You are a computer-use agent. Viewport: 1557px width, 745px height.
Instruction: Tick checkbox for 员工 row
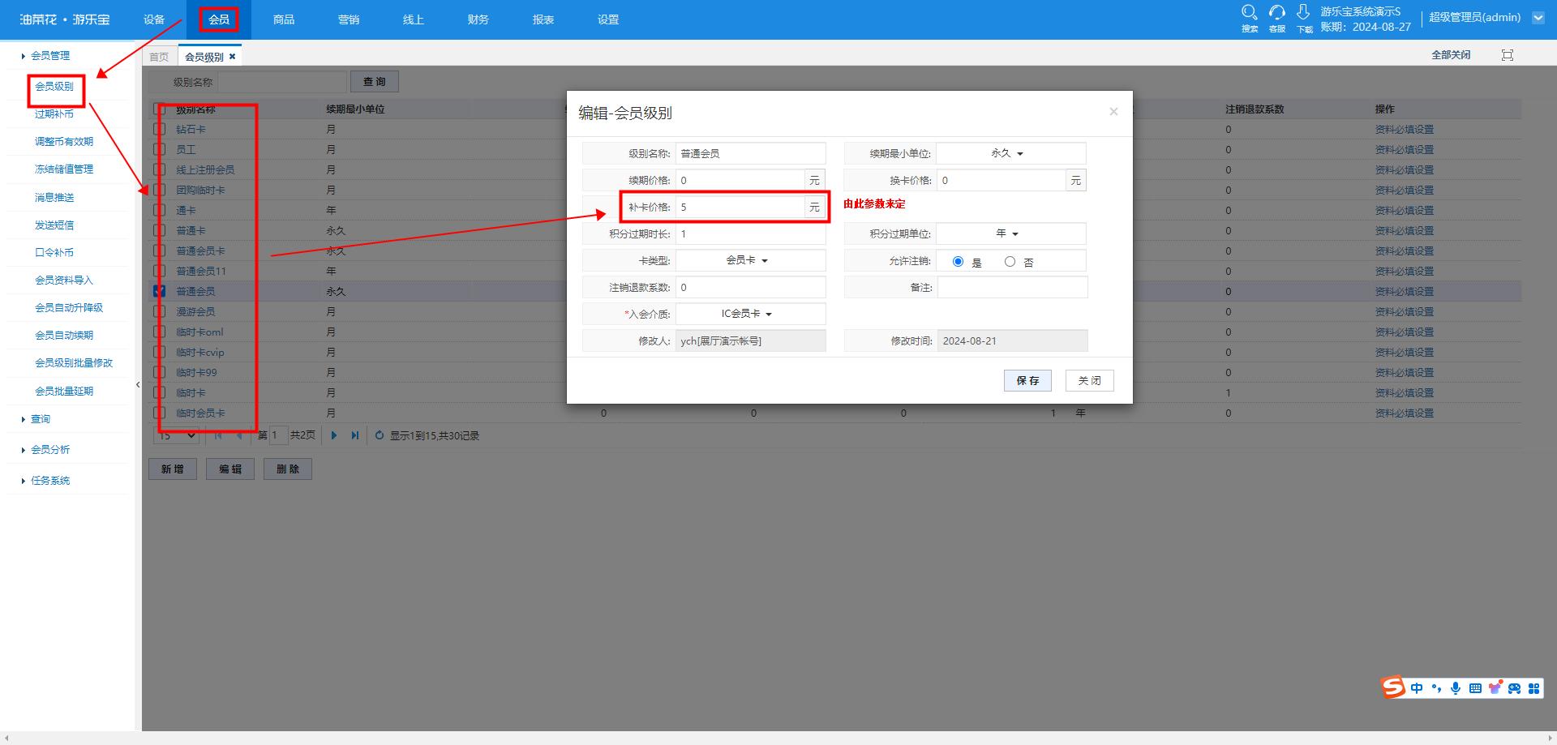coord(160,149)
